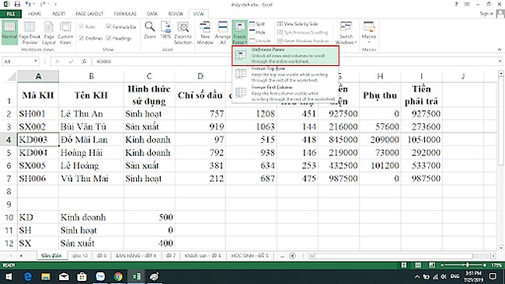This screenshot has height=284, width=505.
Task: Switch to Page Break view in status bar
Action: pos(432,265)
